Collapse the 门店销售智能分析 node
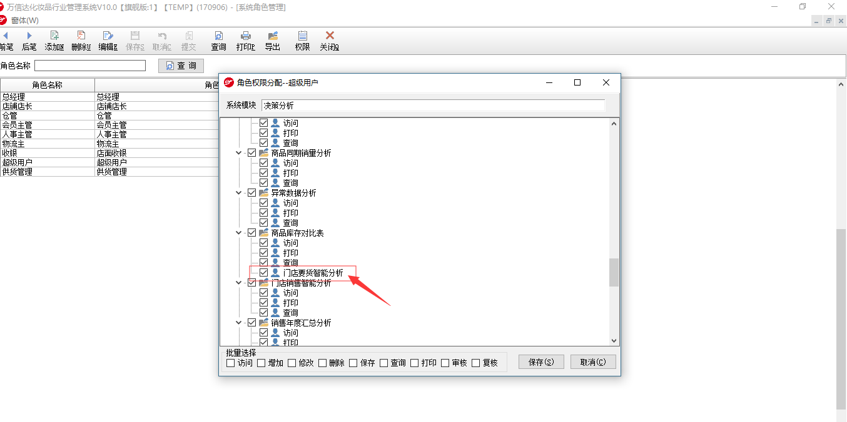847x422 pixels. (x=239, y=283)
